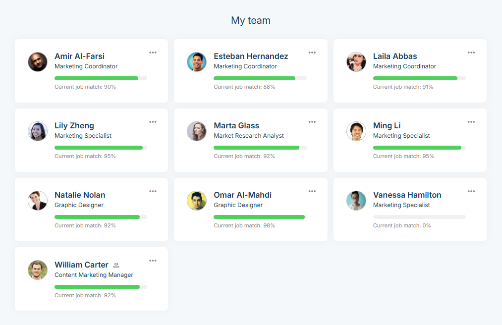The height and width of the screenshot is (325, 502).
Task: Open Laila Abbas's profile by name
Action: (x=395, y=56)
